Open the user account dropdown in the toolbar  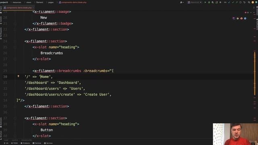click(182, 2)
